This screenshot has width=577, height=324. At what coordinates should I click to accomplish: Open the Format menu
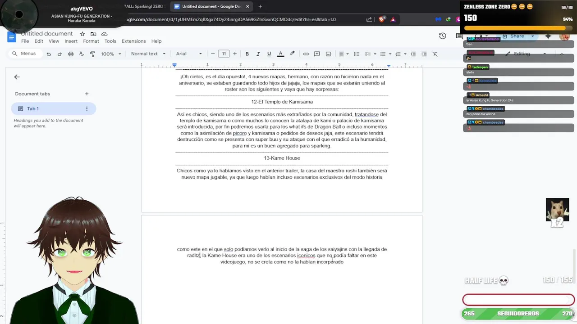[91, 41]
